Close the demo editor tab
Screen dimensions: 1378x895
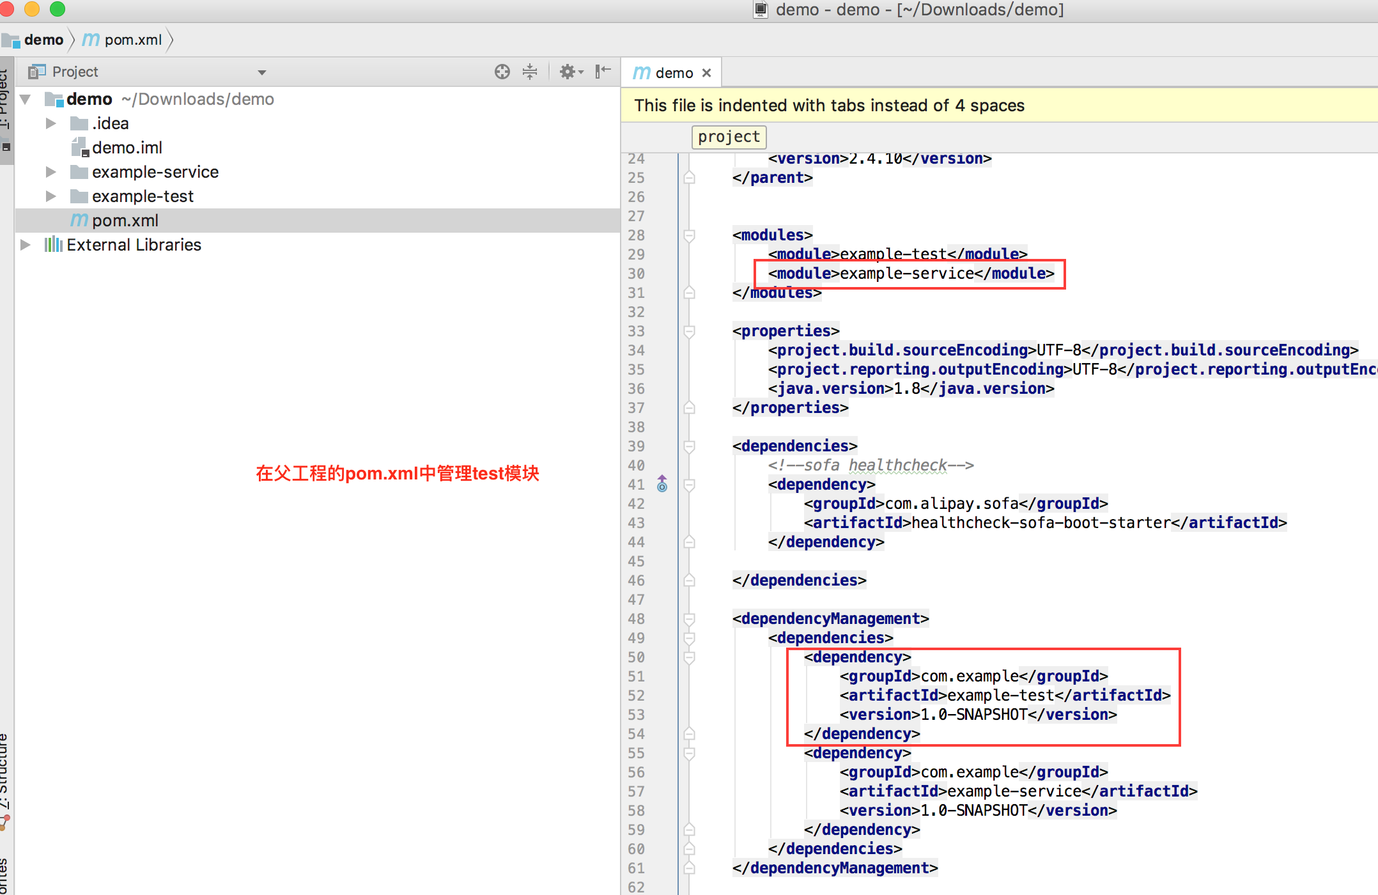point(706,73)
